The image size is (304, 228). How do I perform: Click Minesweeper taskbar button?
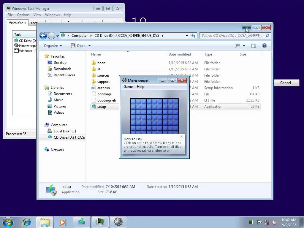click(118, 222)
